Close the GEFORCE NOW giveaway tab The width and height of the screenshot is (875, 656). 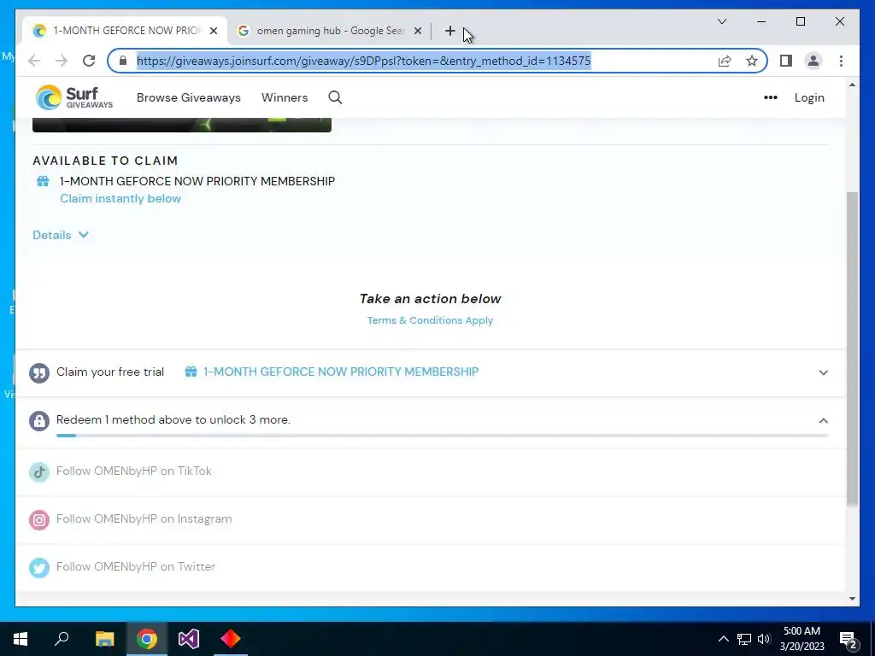pos(213,31)
